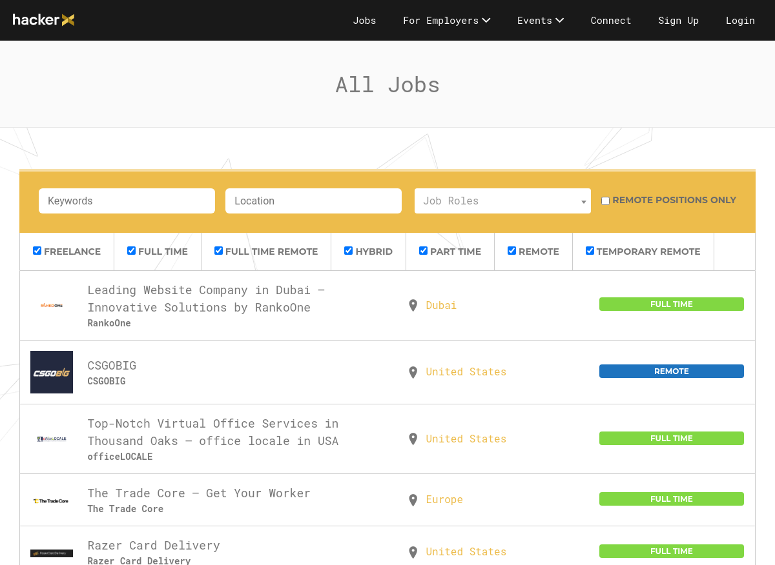
Task: Expand the For Employers menu
Action: point(447,21)
